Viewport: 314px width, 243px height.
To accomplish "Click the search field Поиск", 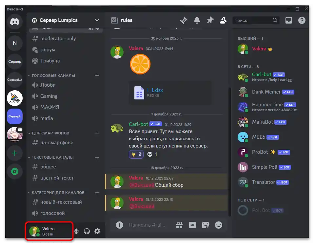I will coord(256,20).
